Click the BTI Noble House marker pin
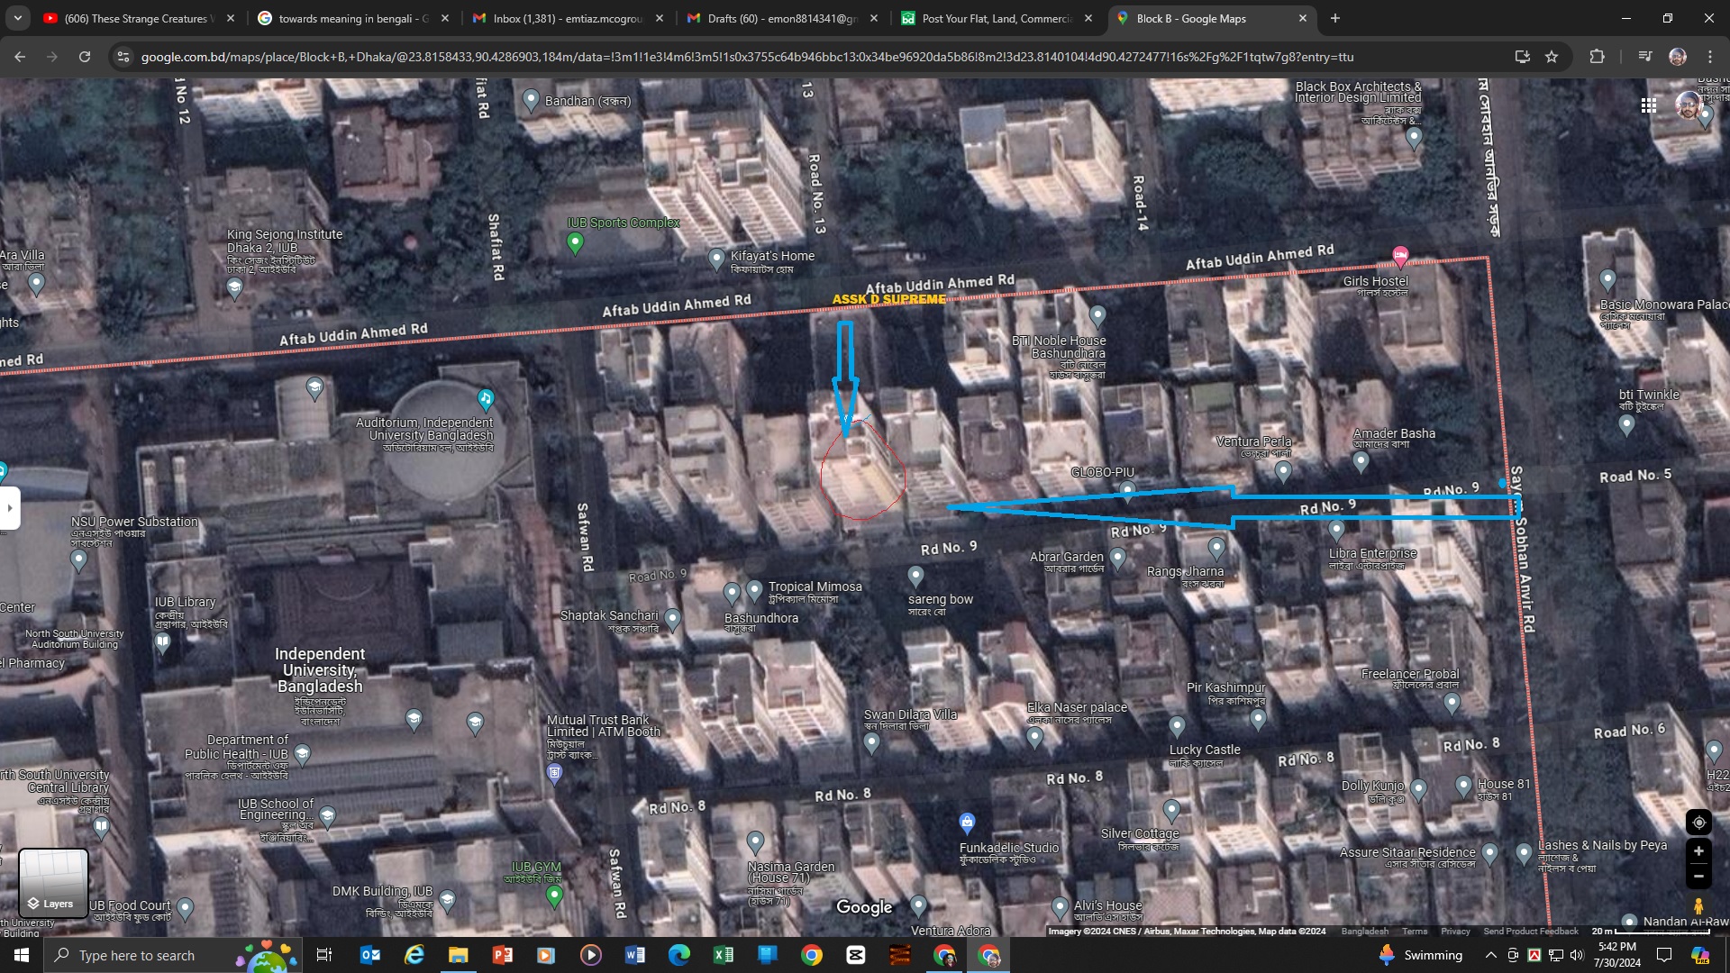1730x973 pixels. pyautogui.click(x=1097, y=315)
